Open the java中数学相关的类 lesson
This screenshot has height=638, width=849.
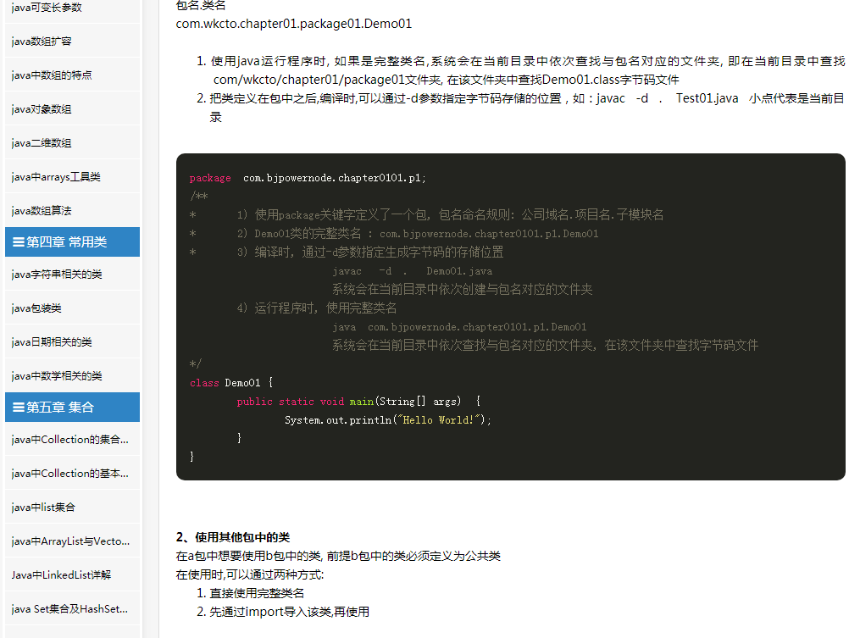click(x=57, y=375)
